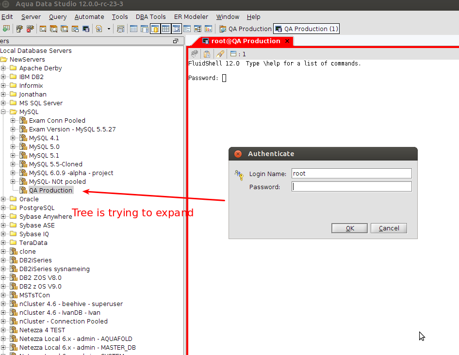Click OK in the Authenticate dialog
Viewport: 459px width, 355px height.
(x=349, y=228)
